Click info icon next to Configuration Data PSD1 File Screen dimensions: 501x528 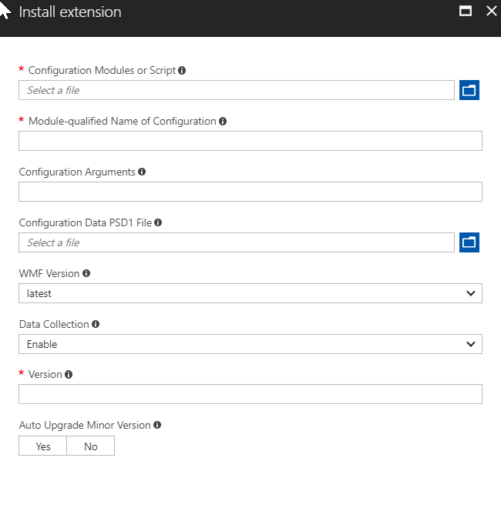pos(158,223)
